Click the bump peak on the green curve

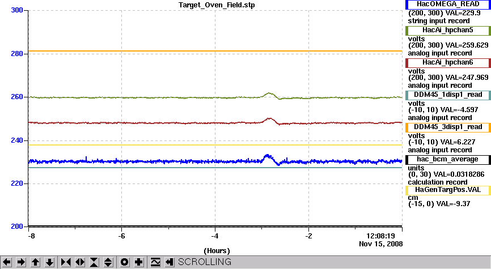pyautogui.click(x=269, y=93)
